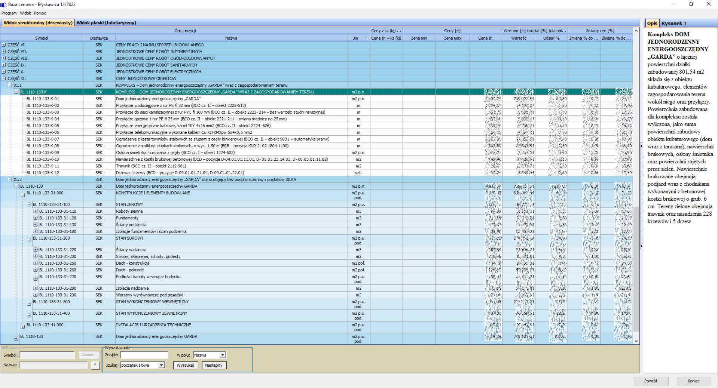Sort by the Symbol column header
The height and width of the screenshot is (388, 718).
42,38
